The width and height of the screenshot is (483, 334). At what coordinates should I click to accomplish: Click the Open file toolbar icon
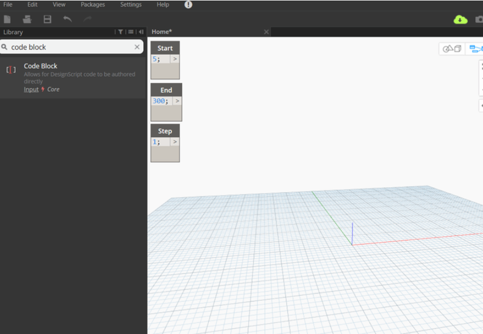(x=27, y=19)
